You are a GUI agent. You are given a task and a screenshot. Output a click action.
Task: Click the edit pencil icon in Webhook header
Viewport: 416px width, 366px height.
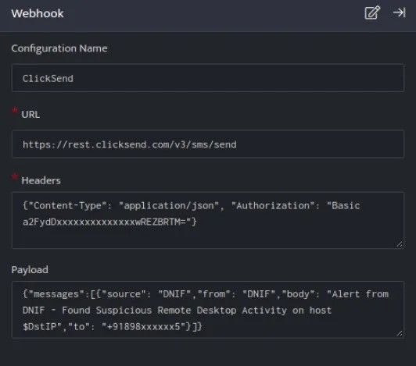pyautogui.click(x=372, y=12)
